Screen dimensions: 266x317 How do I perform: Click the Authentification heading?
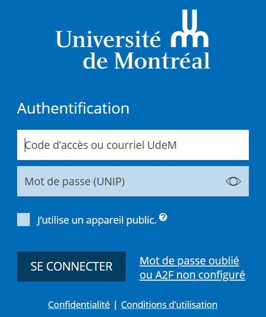[73, 109]
